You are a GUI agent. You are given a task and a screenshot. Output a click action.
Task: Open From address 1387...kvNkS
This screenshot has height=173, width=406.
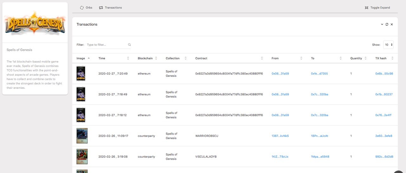tap(280, 136)
